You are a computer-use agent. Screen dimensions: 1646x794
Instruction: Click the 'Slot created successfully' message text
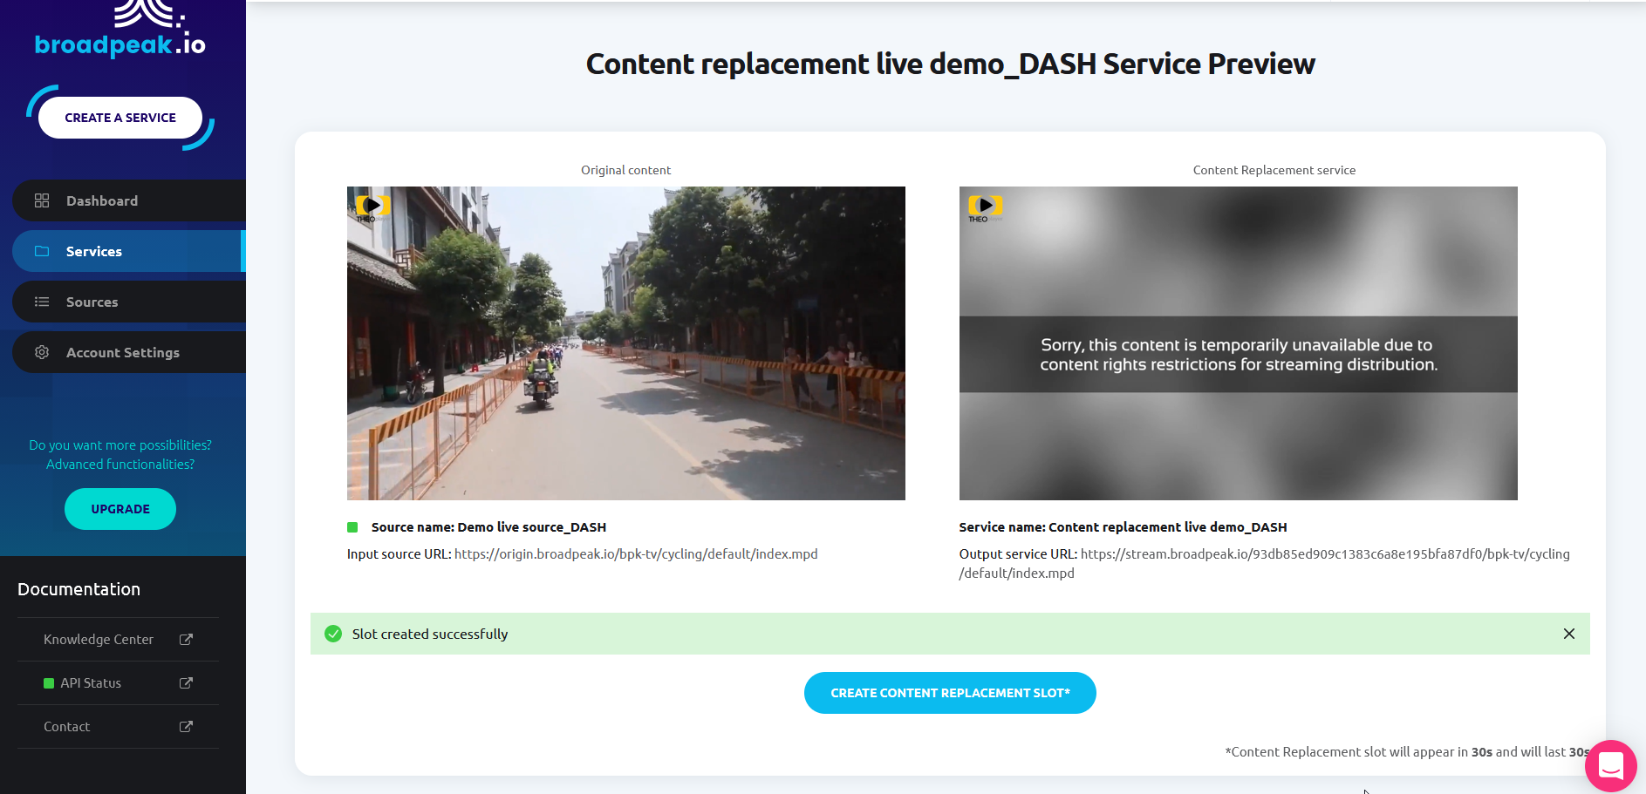[430, 634]
